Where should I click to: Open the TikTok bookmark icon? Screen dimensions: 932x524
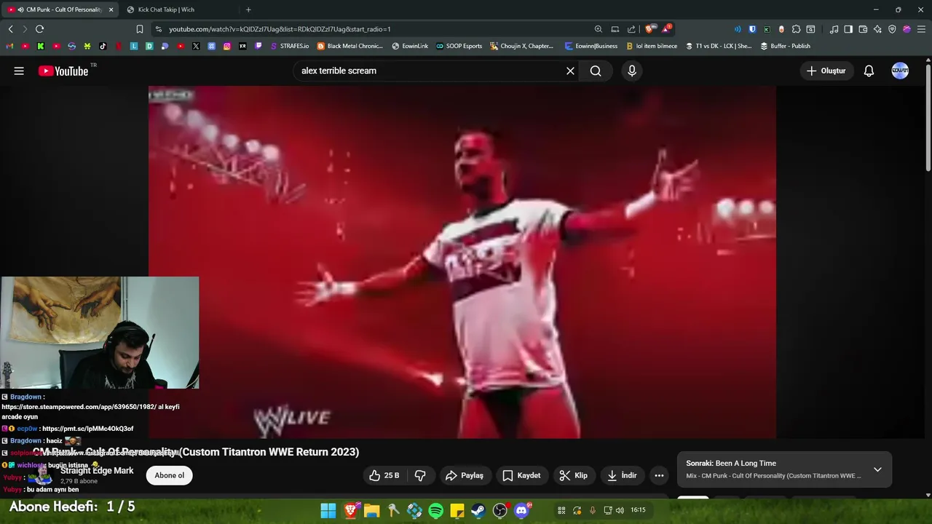[103, 46]
